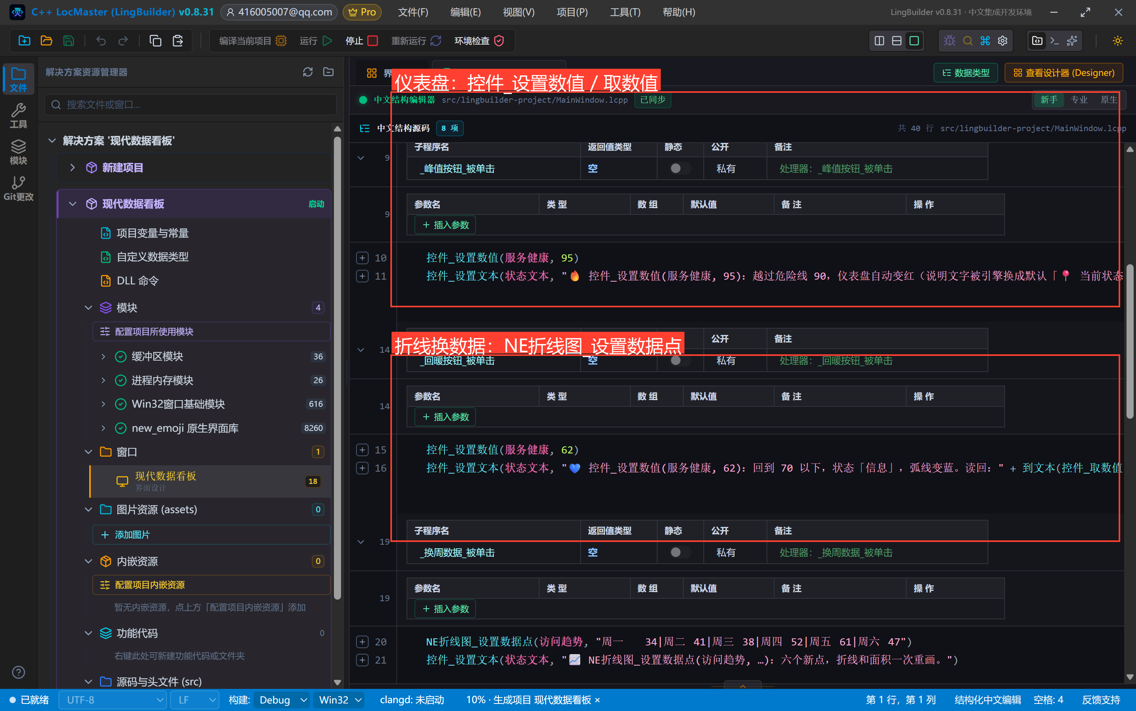Open the debug bug icon
The image size is (1136, 711).
point(949,41)
